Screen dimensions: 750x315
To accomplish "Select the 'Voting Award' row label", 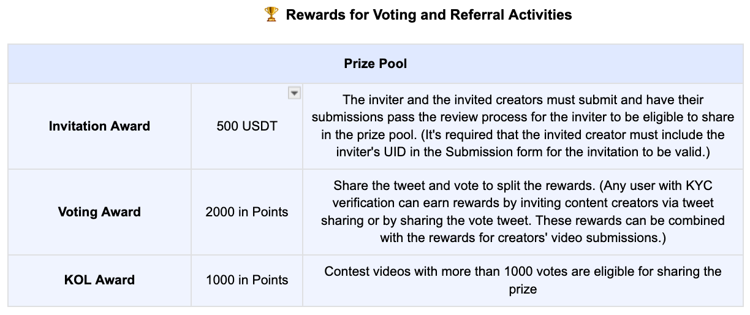I will (99, 212).
